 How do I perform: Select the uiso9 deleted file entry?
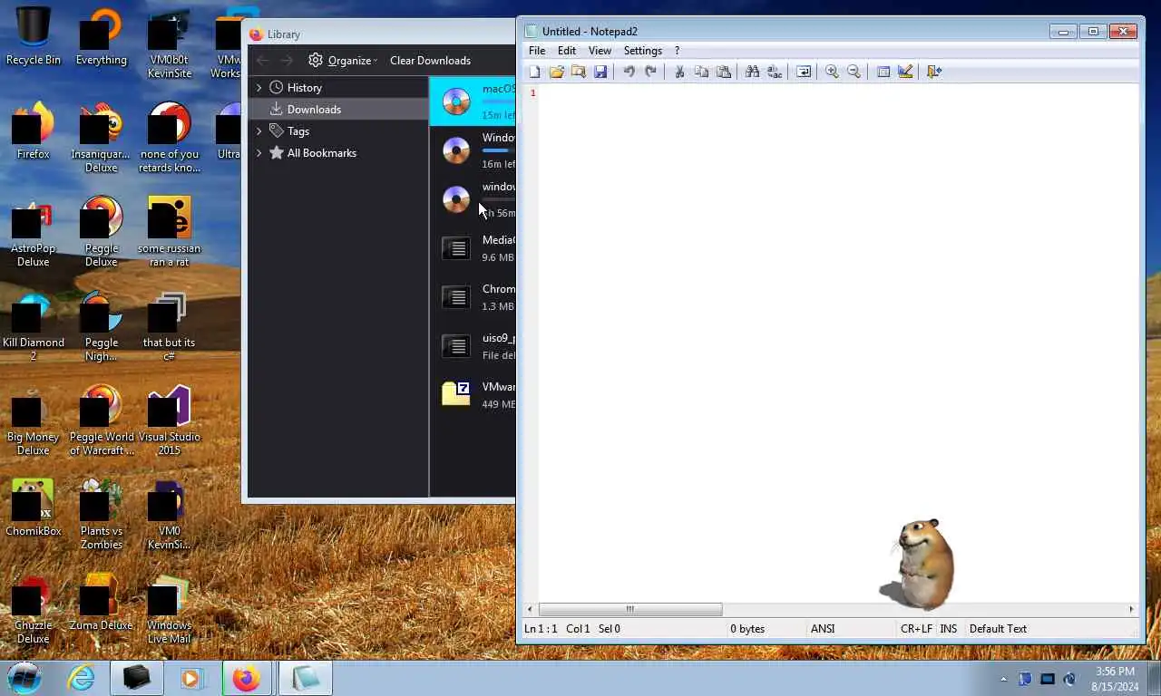click(x=473, y=345)
